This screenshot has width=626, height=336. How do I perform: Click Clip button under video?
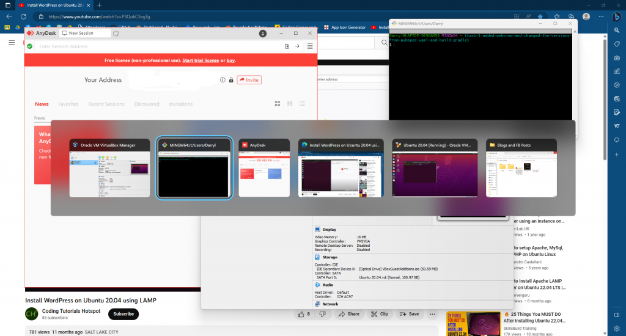379,314
